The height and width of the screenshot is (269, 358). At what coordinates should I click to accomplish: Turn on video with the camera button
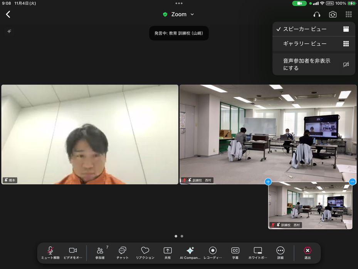(73, 253)
